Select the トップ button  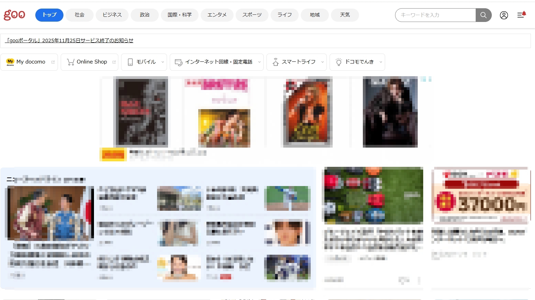tap(49, 15)
